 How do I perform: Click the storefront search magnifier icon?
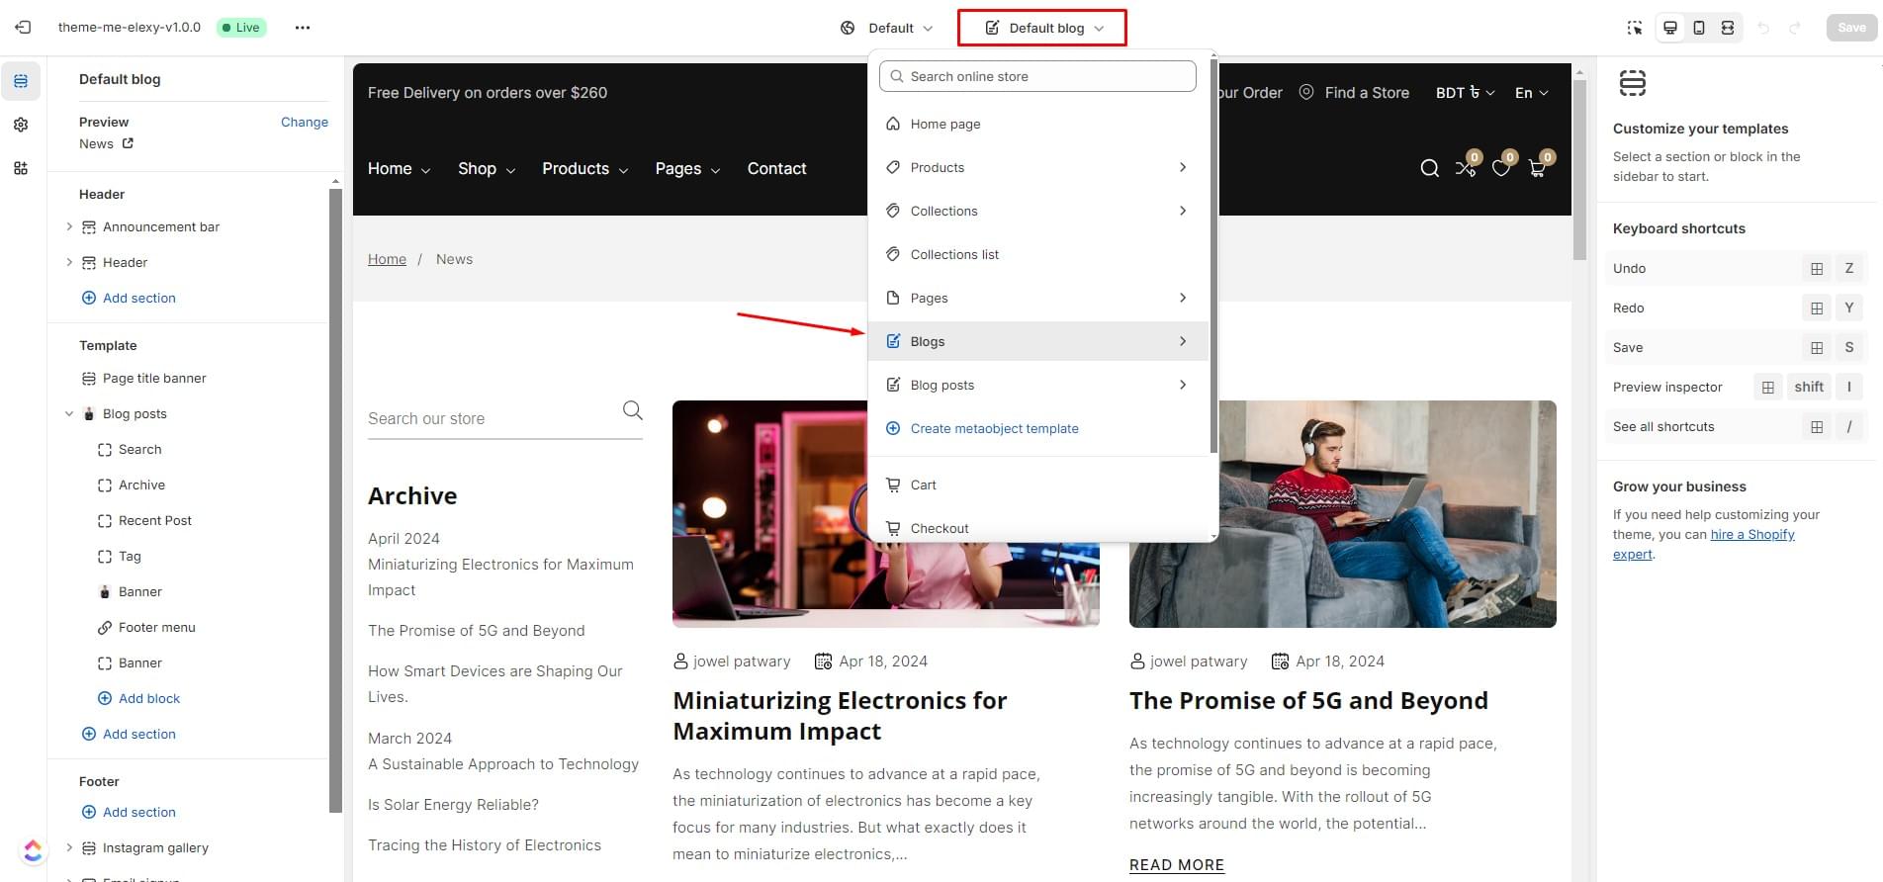pyautogui.click(x=1429, y=168)
